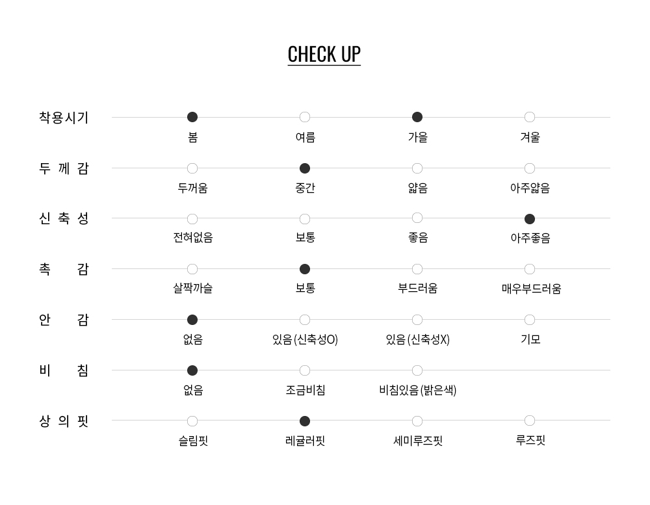
Task: Pick the 아주얇음 thickness option dot
Action: (x=530, y=168)
